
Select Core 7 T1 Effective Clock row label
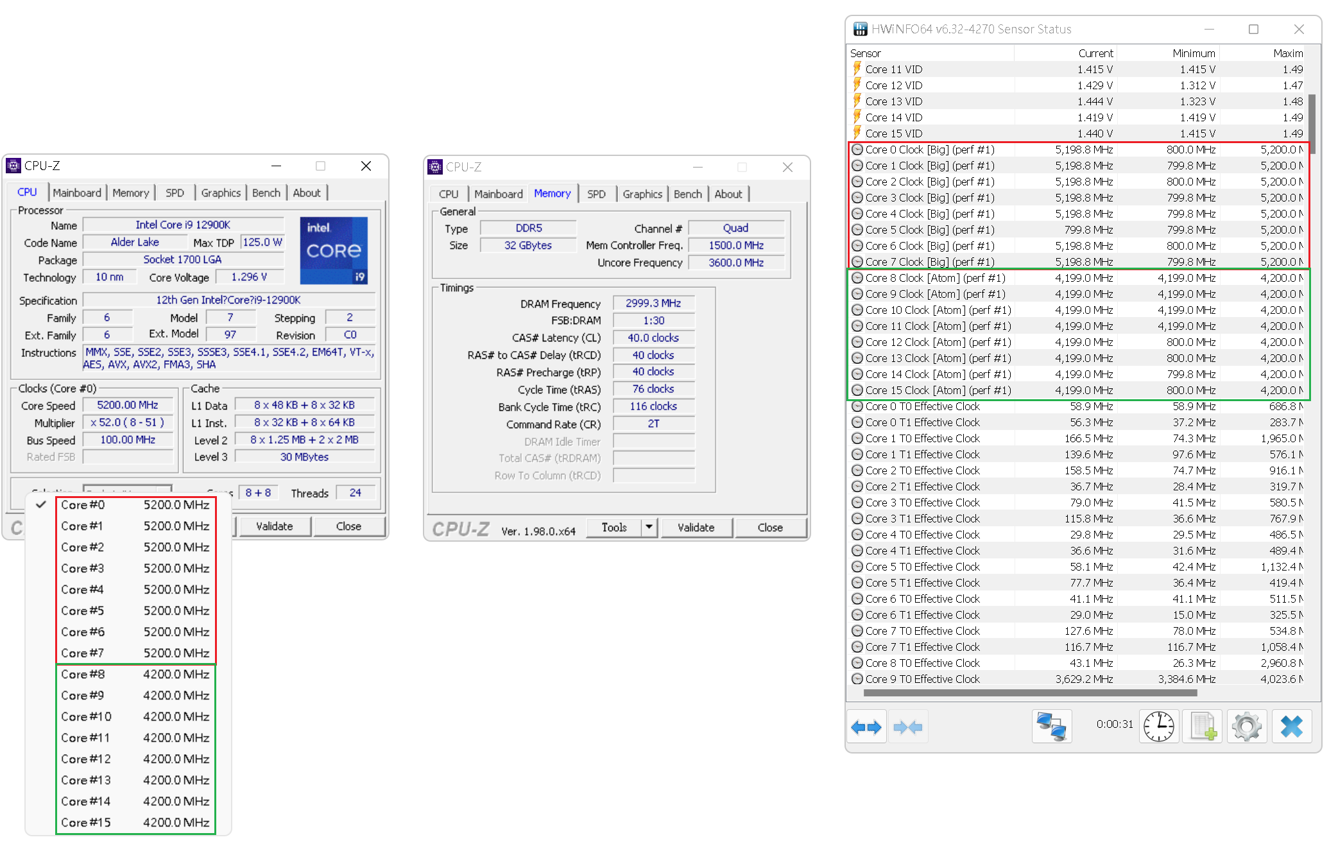click(x=922, y=647)
